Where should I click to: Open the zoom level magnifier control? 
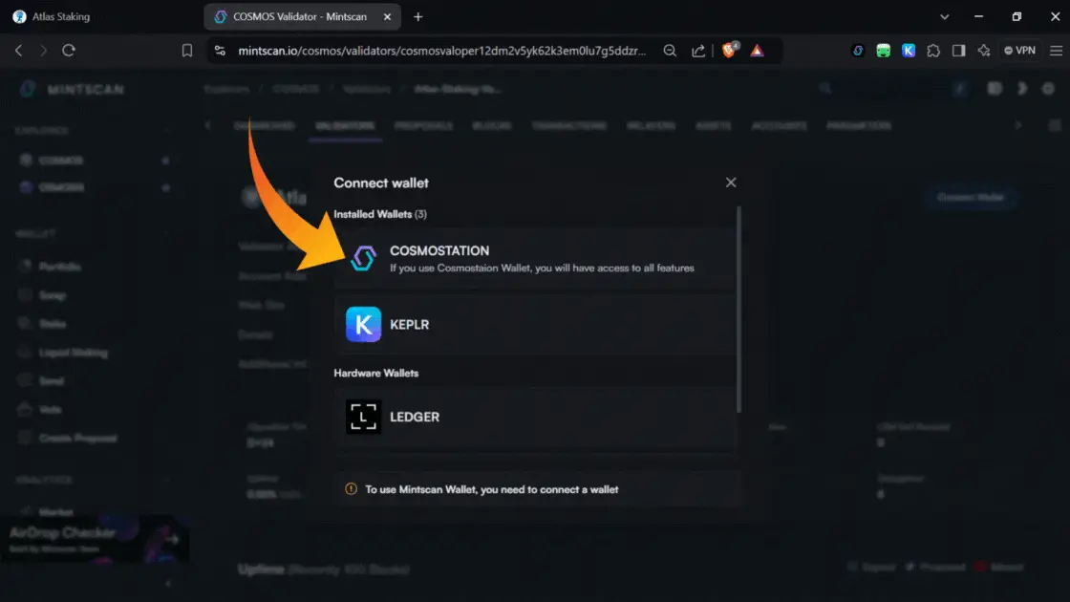(x=671, y=51)
